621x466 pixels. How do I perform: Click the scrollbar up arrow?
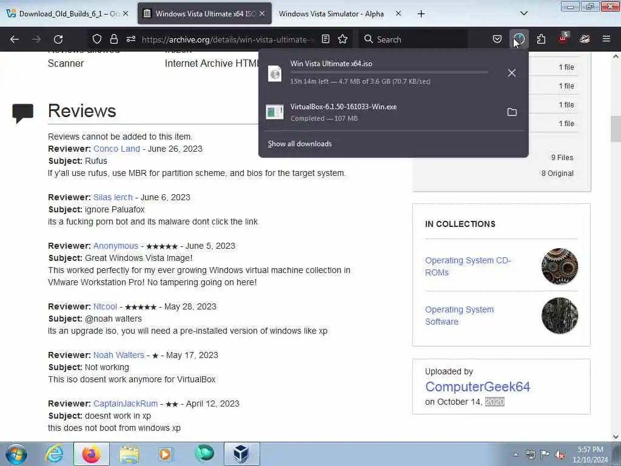point(616,56)
